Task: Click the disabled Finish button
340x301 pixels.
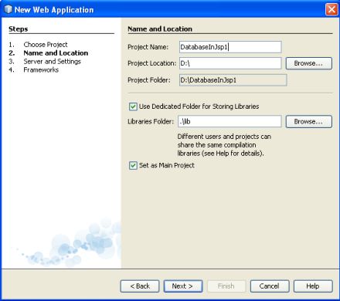Action: tap(226, 286)
